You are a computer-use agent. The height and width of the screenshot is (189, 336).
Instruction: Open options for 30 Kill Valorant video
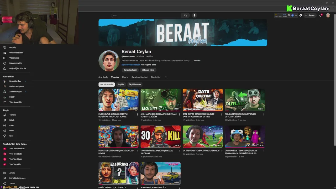(x=180, y=151)
